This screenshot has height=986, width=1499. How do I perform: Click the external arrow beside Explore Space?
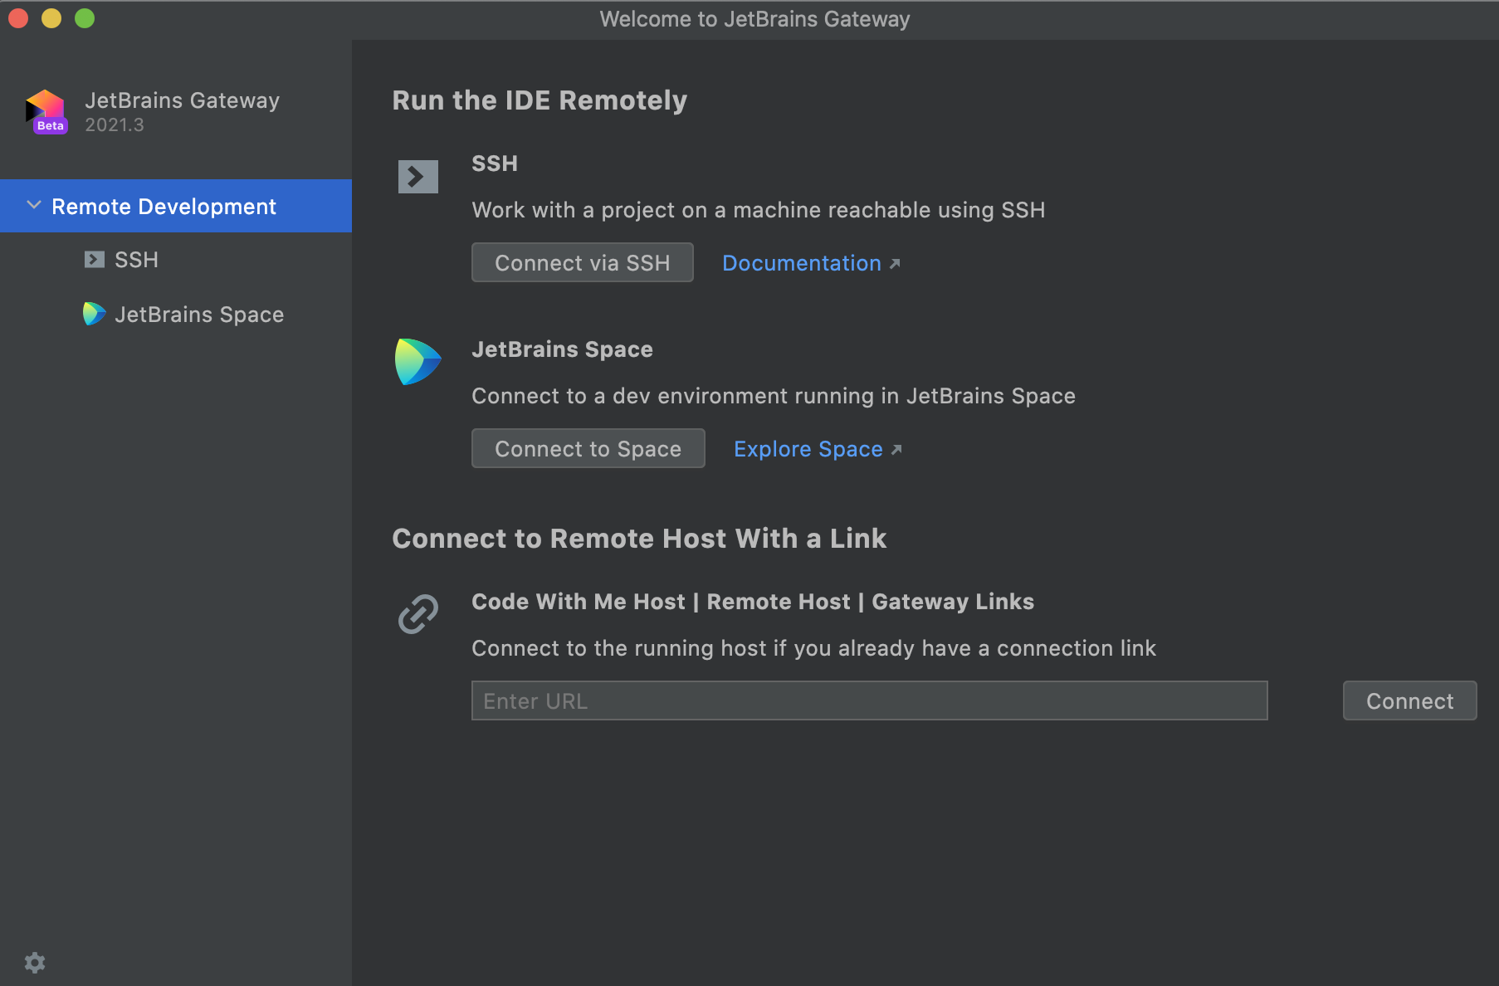click(896, 450)
